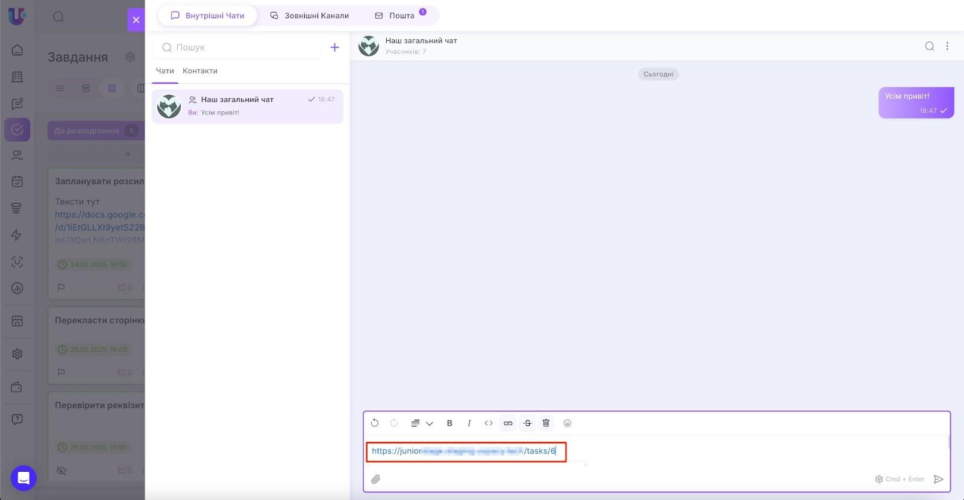
Task: Open the Внутрішні Чати tab
Action: 208,16
